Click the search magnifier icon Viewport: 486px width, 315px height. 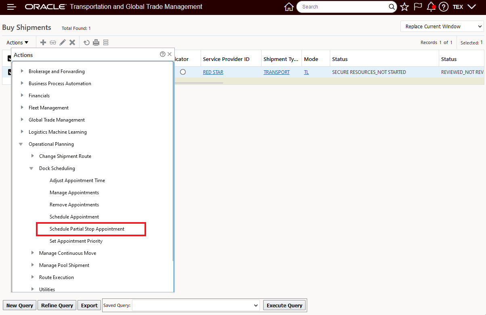click(392, 7)
